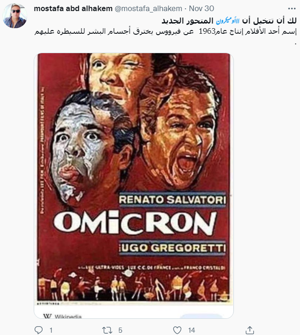Open the three-dot more options menu
The width and height of the screenshot is (300, 335).
click(x=292, y=8)
